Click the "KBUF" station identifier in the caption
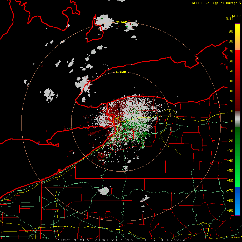The height and width of the screenshot is (242, 242). point(145,240)
